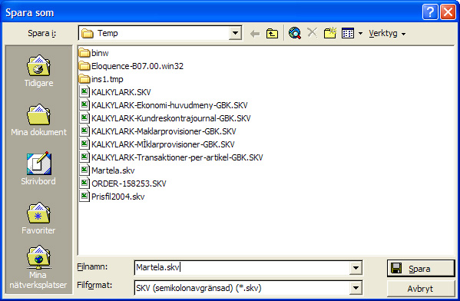The width and height of the screenshot is (460, 301).
Task: Select the file ORDER-158253.SKV
Action: pyautogui.click(x=123, y=184)
